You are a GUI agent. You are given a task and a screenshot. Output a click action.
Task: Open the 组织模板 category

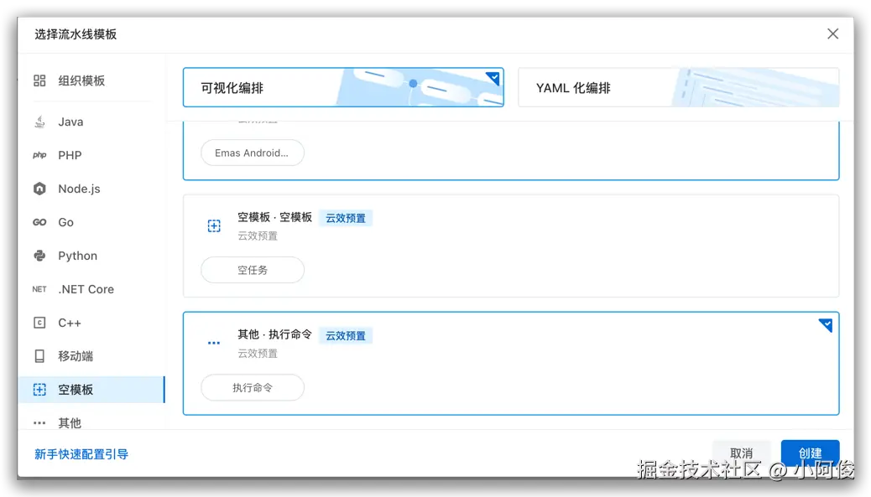(x=91, y=80)
